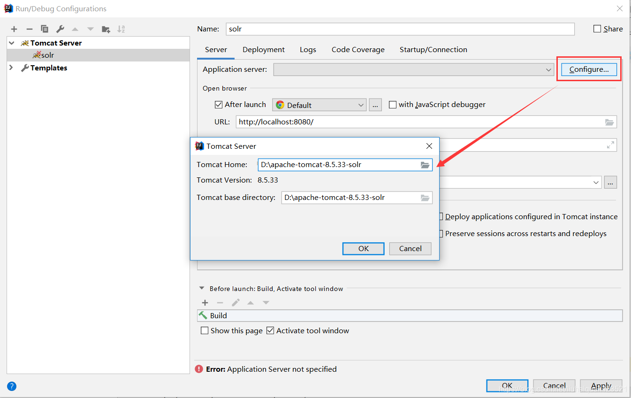Expand the Templates tree node
Image resolution: width=631 pixels, height=398 pixels.
tap(12, 68)
